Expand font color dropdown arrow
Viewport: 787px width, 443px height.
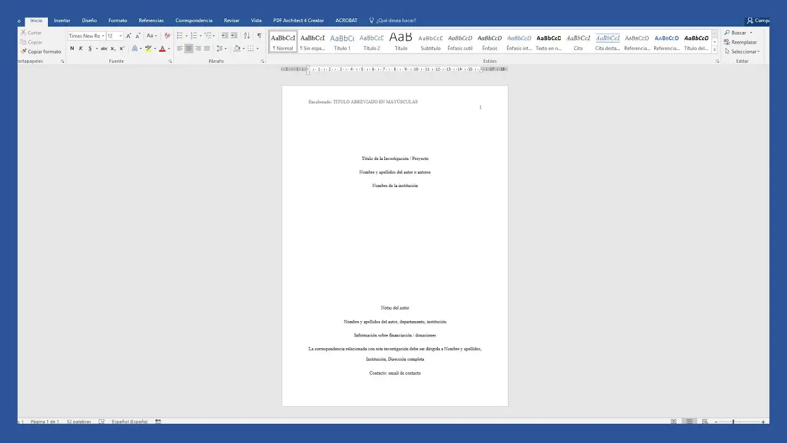168,49
